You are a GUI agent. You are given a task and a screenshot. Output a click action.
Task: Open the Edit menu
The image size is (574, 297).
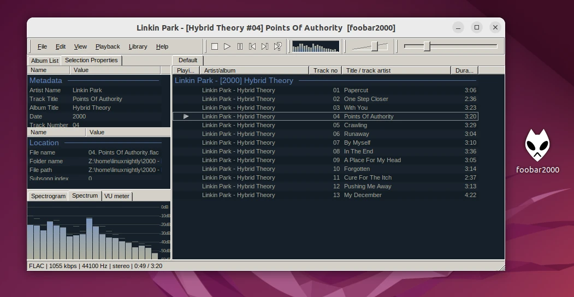(61, 46)
